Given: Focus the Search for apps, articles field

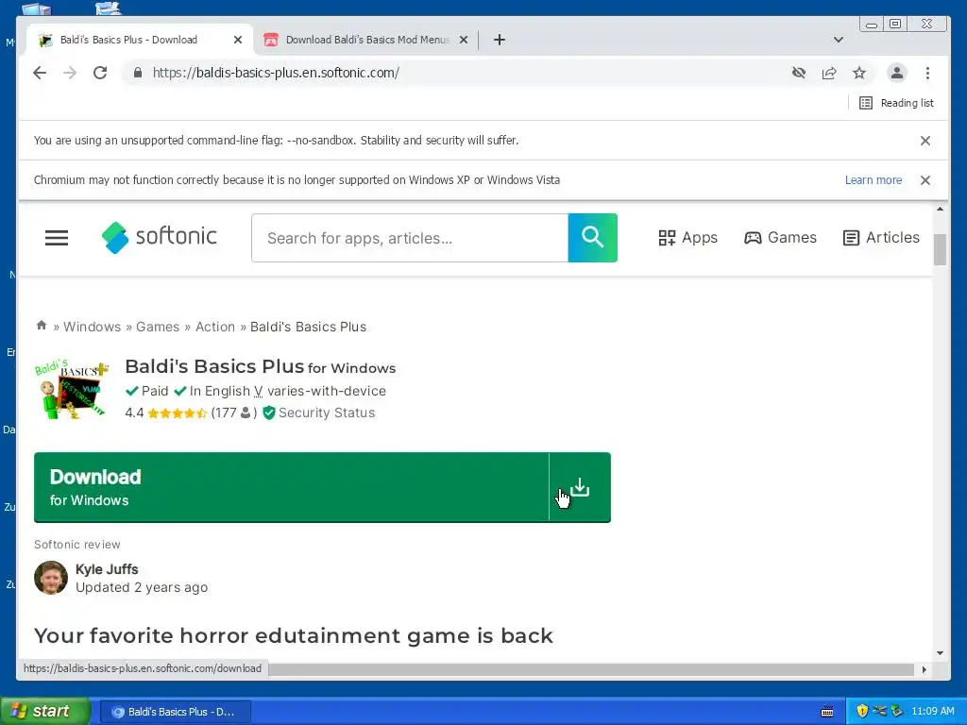Looking at the screenshot, I should (x=410, y=238).
